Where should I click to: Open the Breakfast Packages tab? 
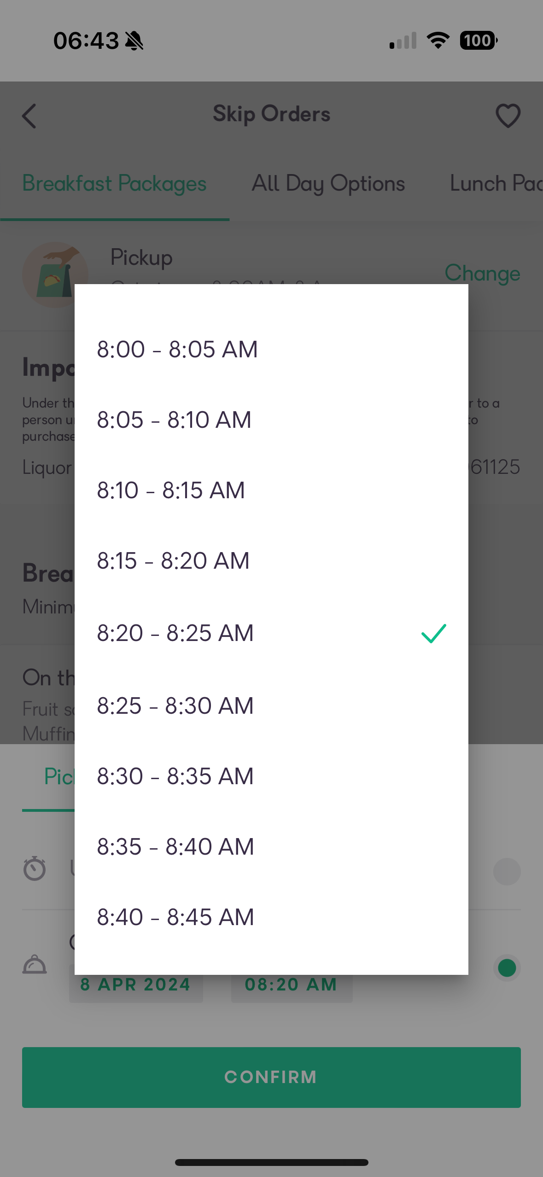pos(114,183)
